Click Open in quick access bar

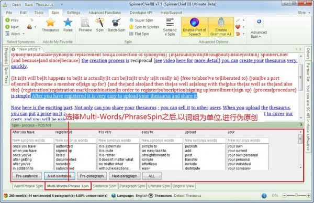16,4
